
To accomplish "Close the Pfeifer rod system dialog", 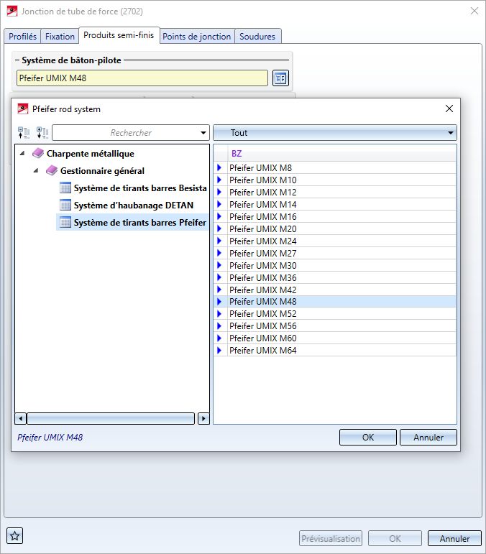I will [x=449, y=109].
